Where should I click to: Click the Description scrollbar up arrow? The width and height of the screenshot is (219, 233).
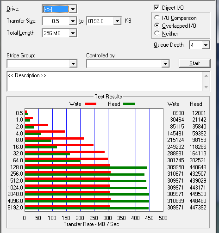coord(206,76)
